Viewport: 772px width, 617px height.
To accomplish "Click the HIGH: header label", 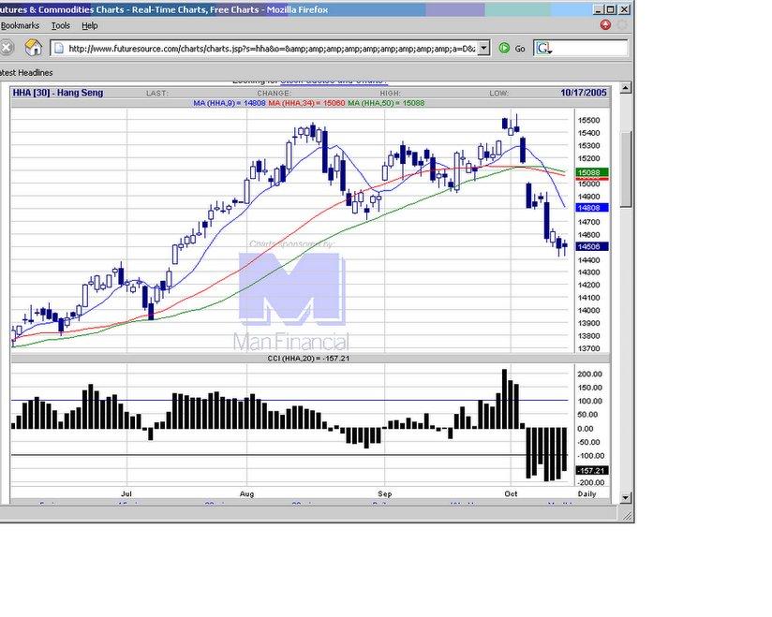I will click(391, 93).
